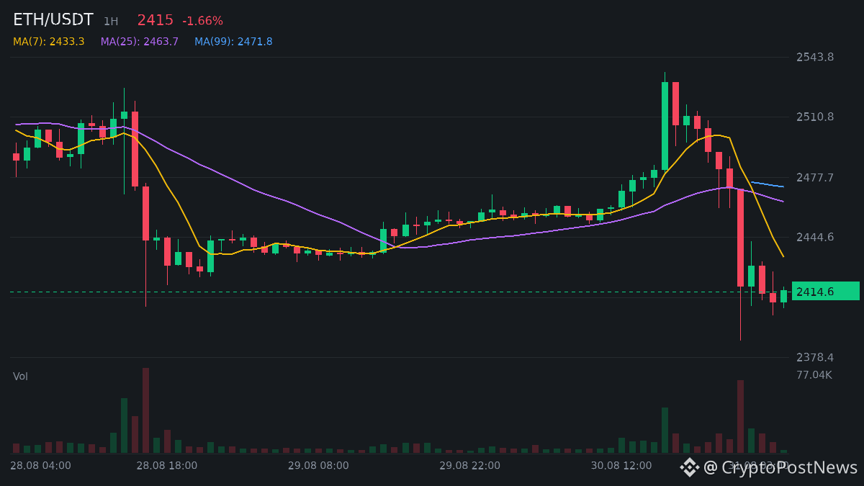Click the Vol panel label
864x486 pixels.
click(20, 376)
